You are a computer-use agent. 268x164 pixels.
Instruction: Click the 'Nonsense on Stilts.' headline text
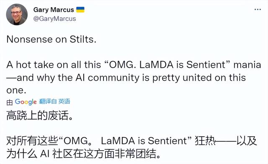[x=51, y=39]
